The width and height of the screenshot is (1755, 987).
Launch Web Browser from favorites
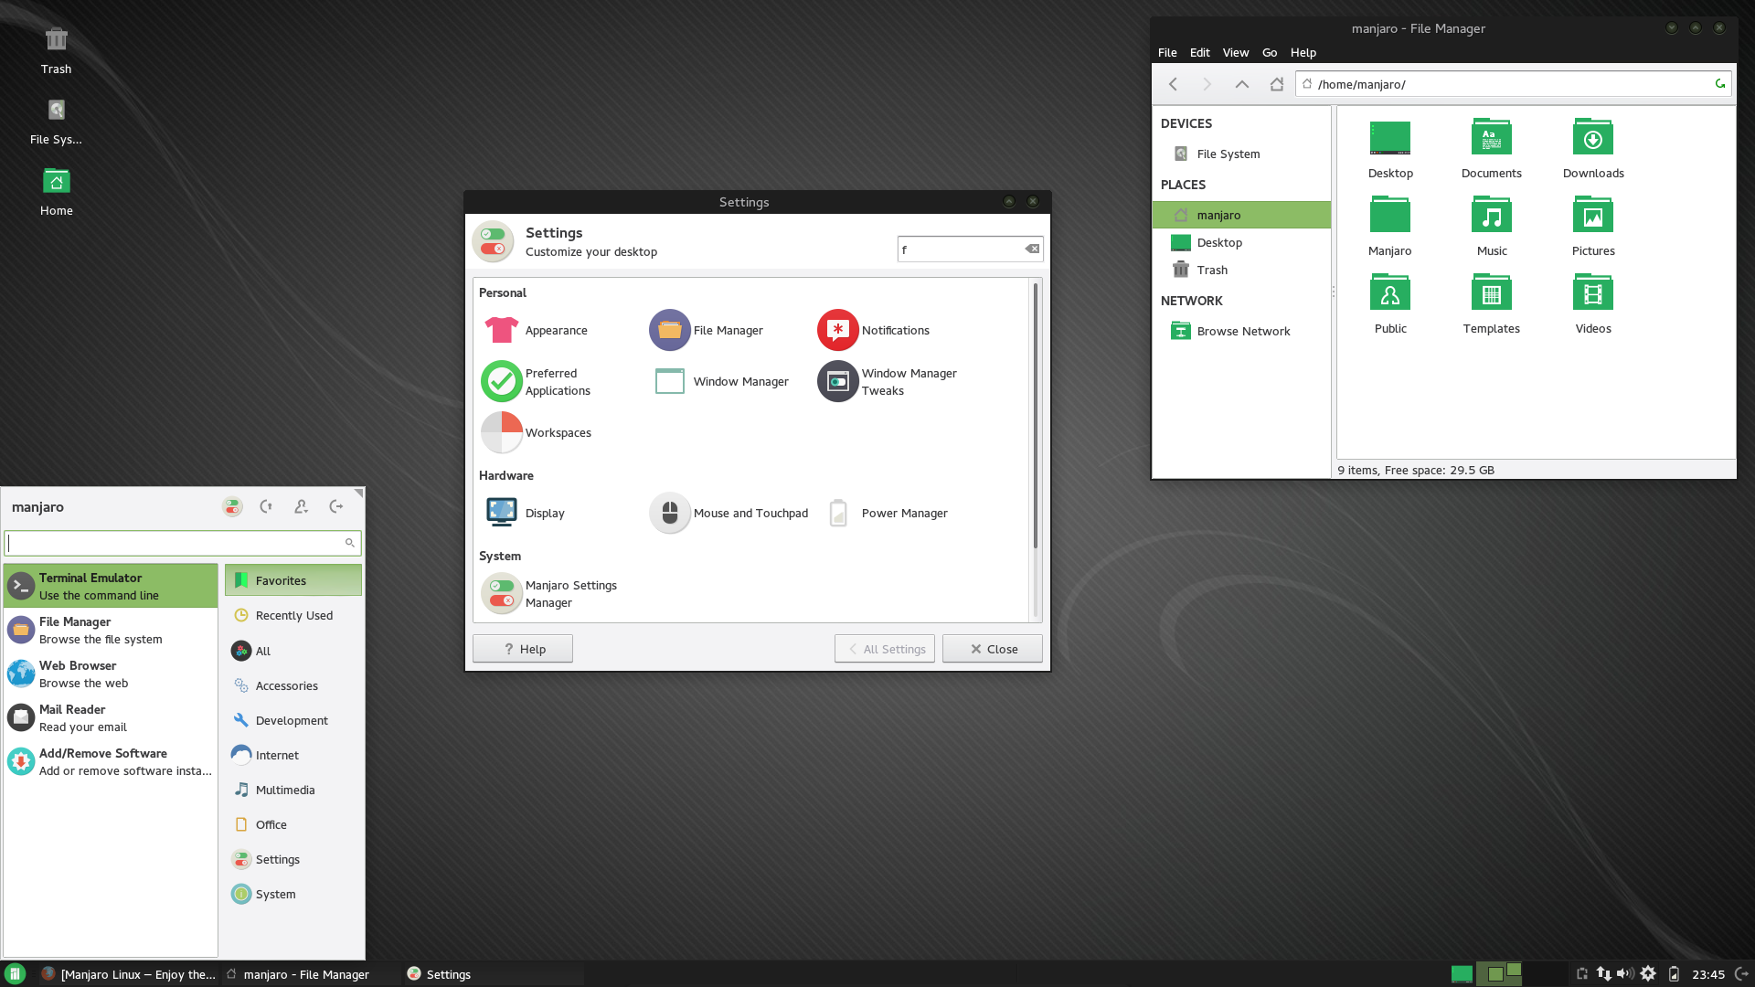tap(111, 674)
